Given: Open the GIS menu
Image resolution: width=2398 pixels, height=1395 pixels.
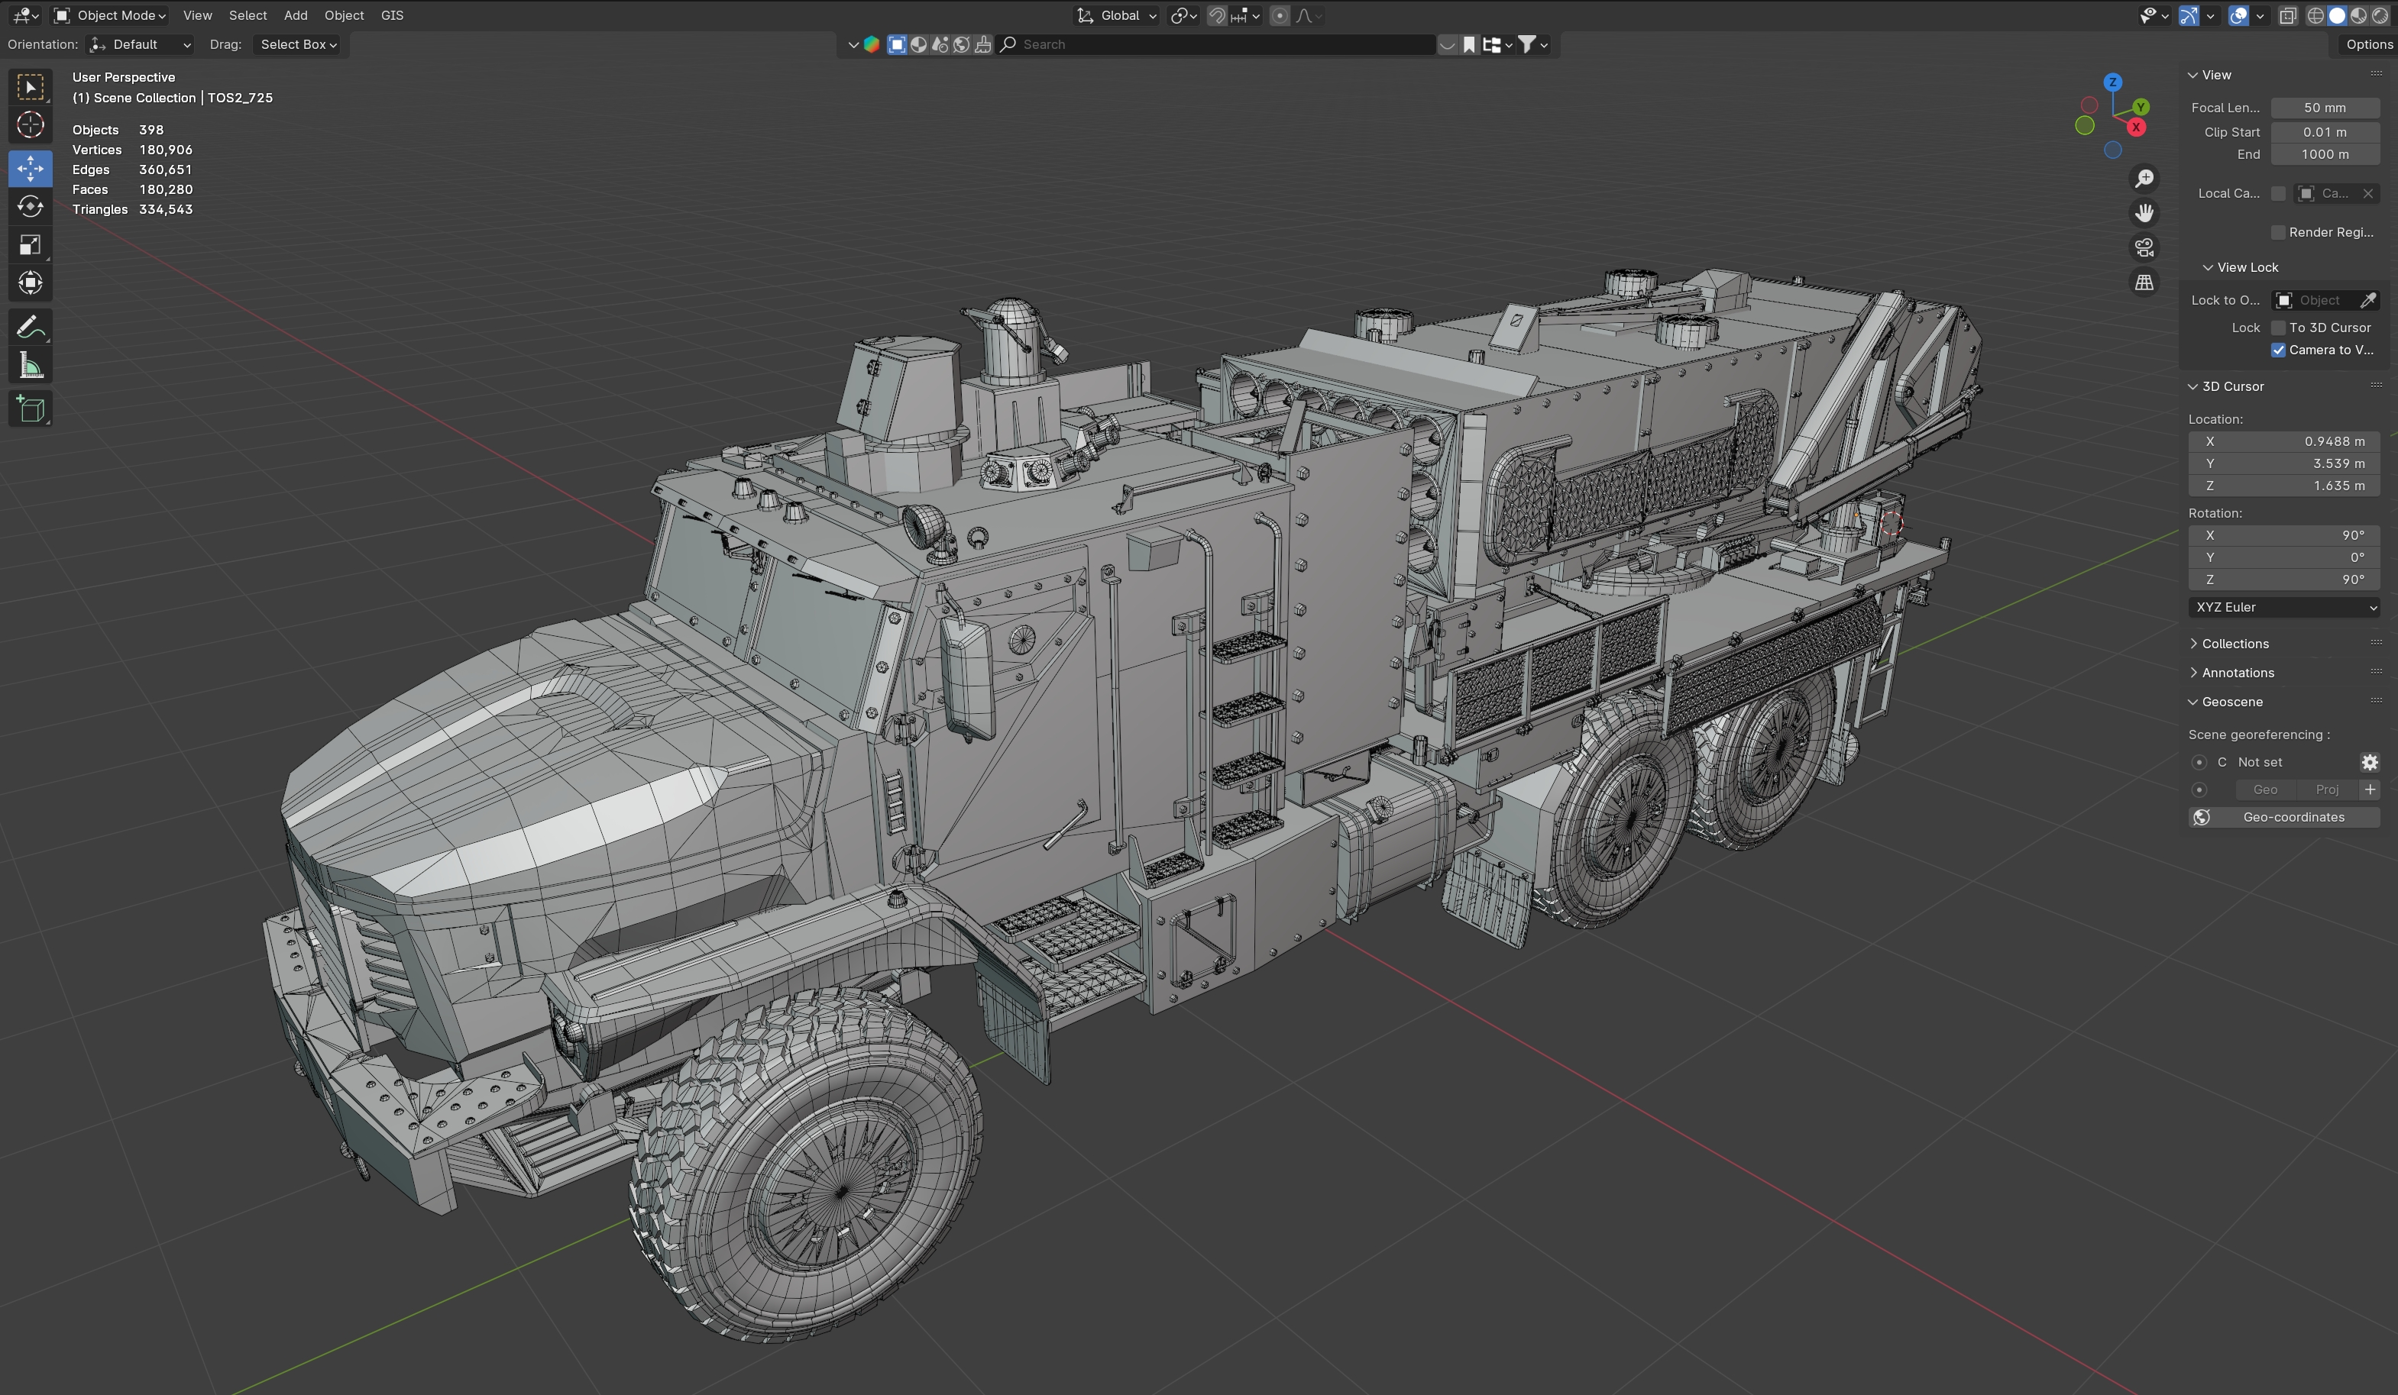Looking at the screenshot, I should [392, 15].
